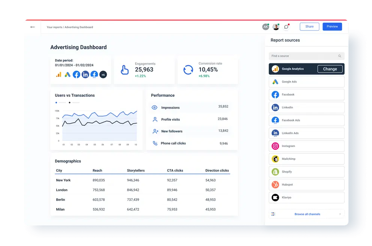
Task: Click the back arrow next to breadcrumbs
Action: point(32,27)
